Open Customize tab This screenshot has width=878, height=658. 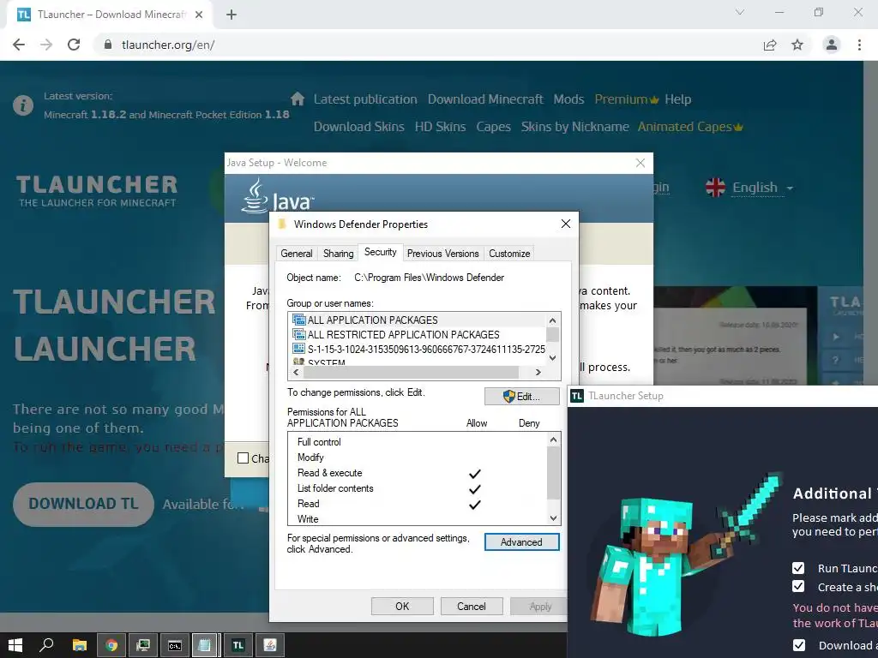pyautogui.click(x=509, y=254)
